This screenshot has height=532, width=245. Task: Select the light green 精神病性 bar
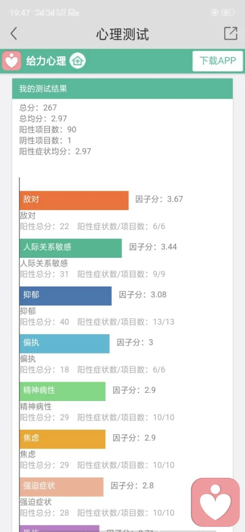[63, 391]
